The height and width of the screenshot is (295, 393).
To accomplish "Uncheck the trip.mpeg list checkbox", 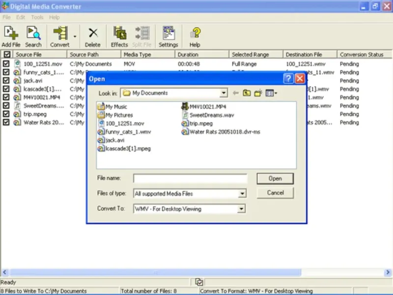I will click(6, 114).
